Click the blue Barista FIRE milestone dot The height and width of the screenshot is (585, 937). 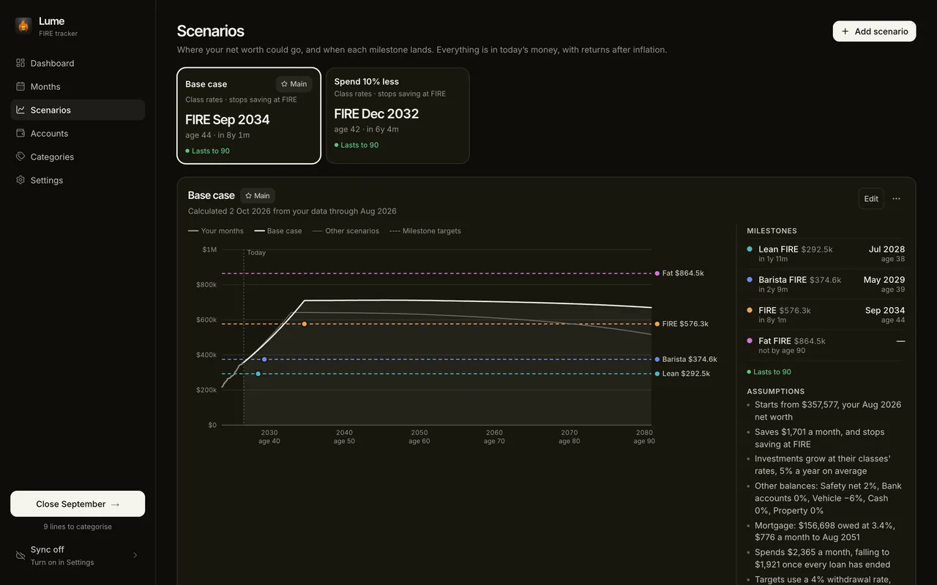point(750,279)
